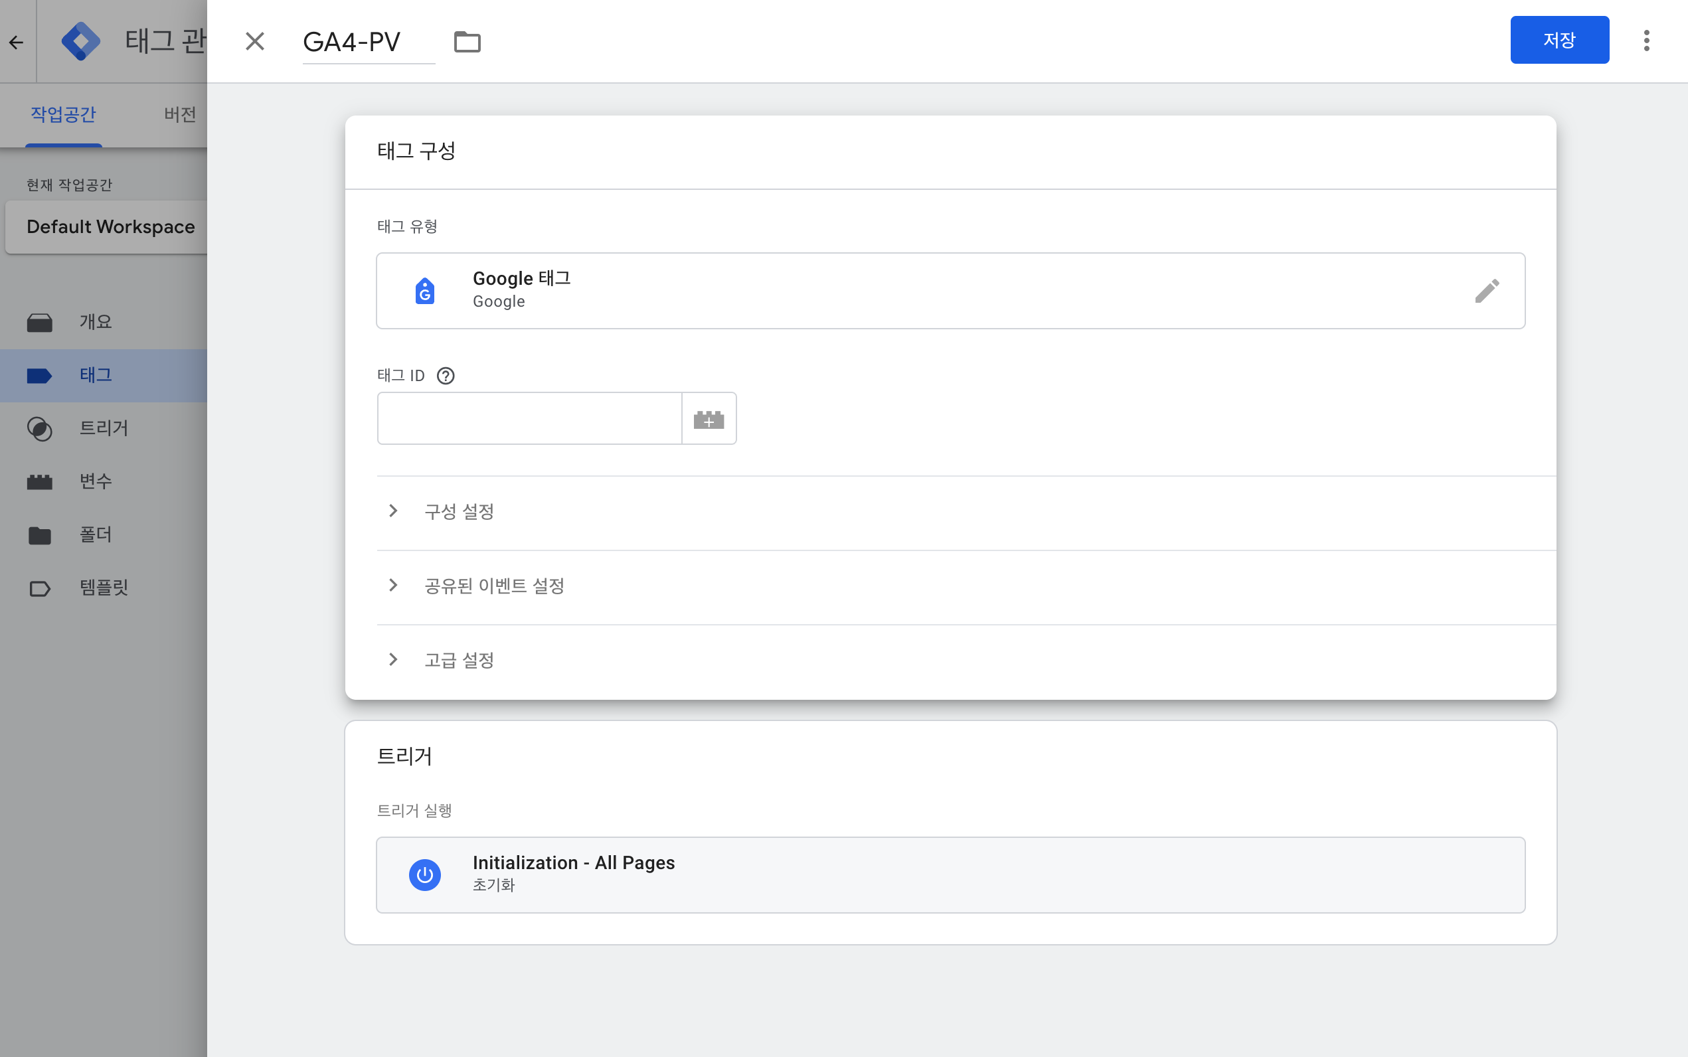Click the 고급 설정 label
Viewport: 1688px width, 1057px height.
pyautogui.click(x=460, y=660)
